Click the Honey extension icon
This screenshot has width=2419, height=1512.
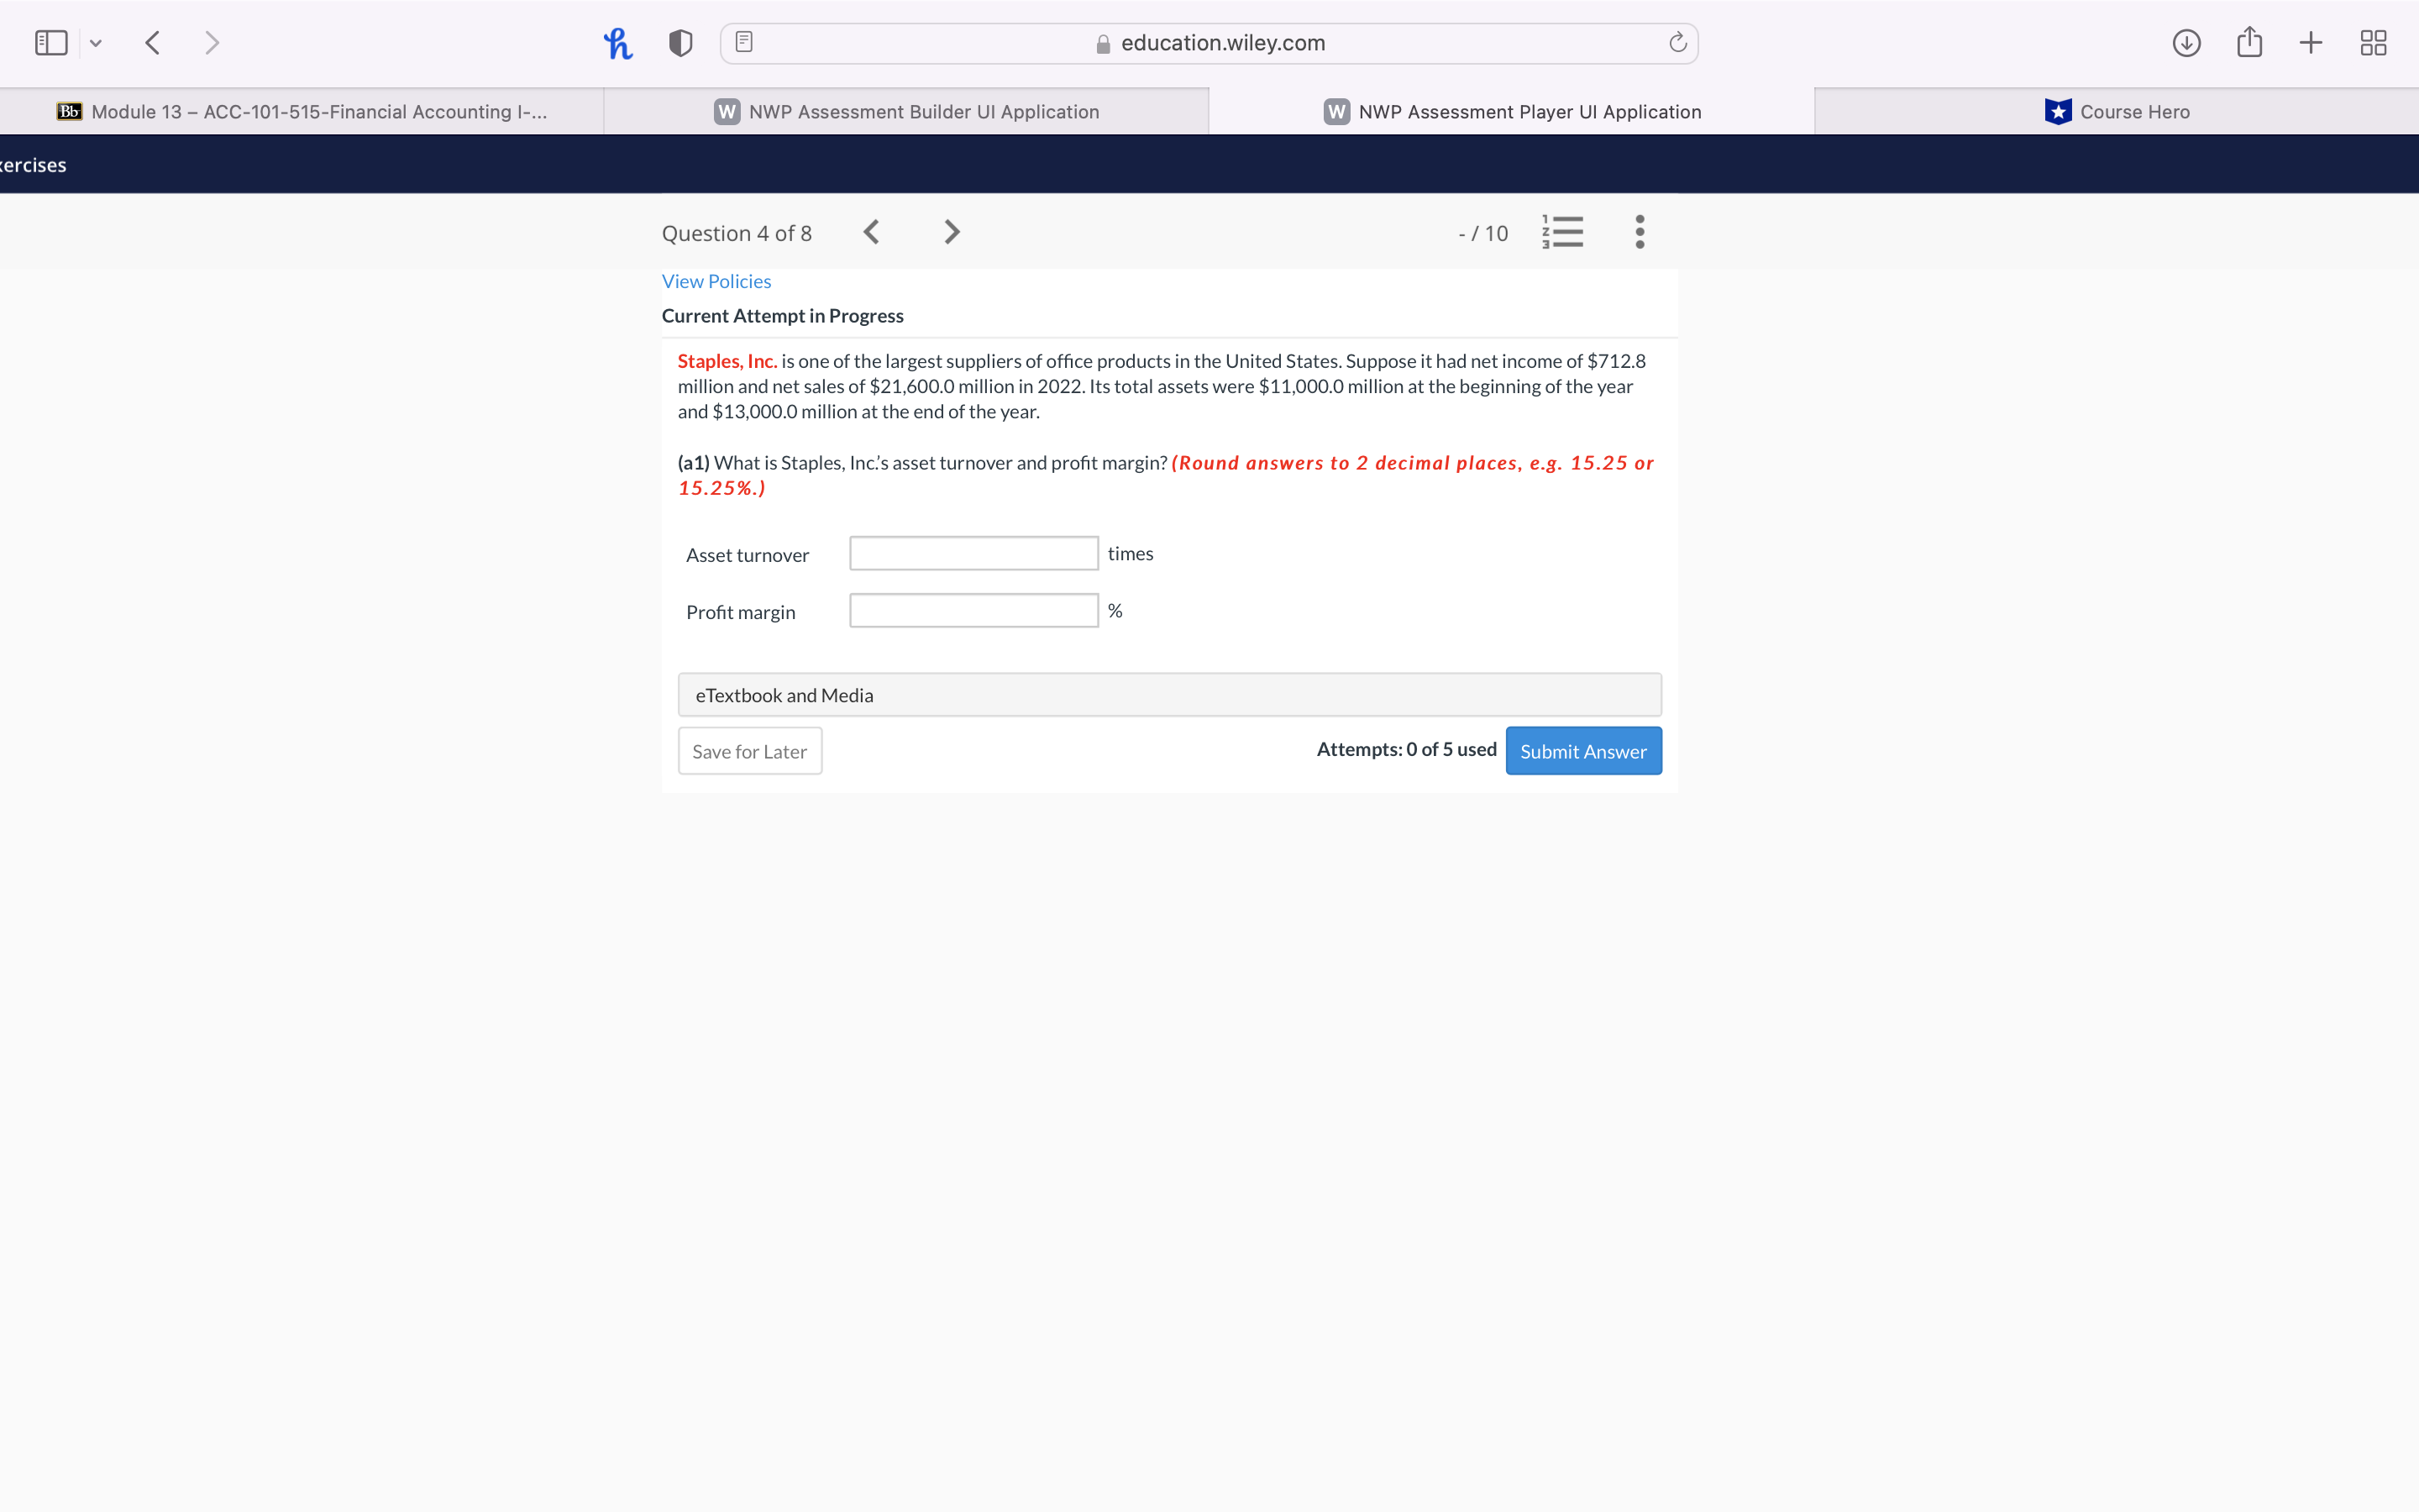click(617, 43)
